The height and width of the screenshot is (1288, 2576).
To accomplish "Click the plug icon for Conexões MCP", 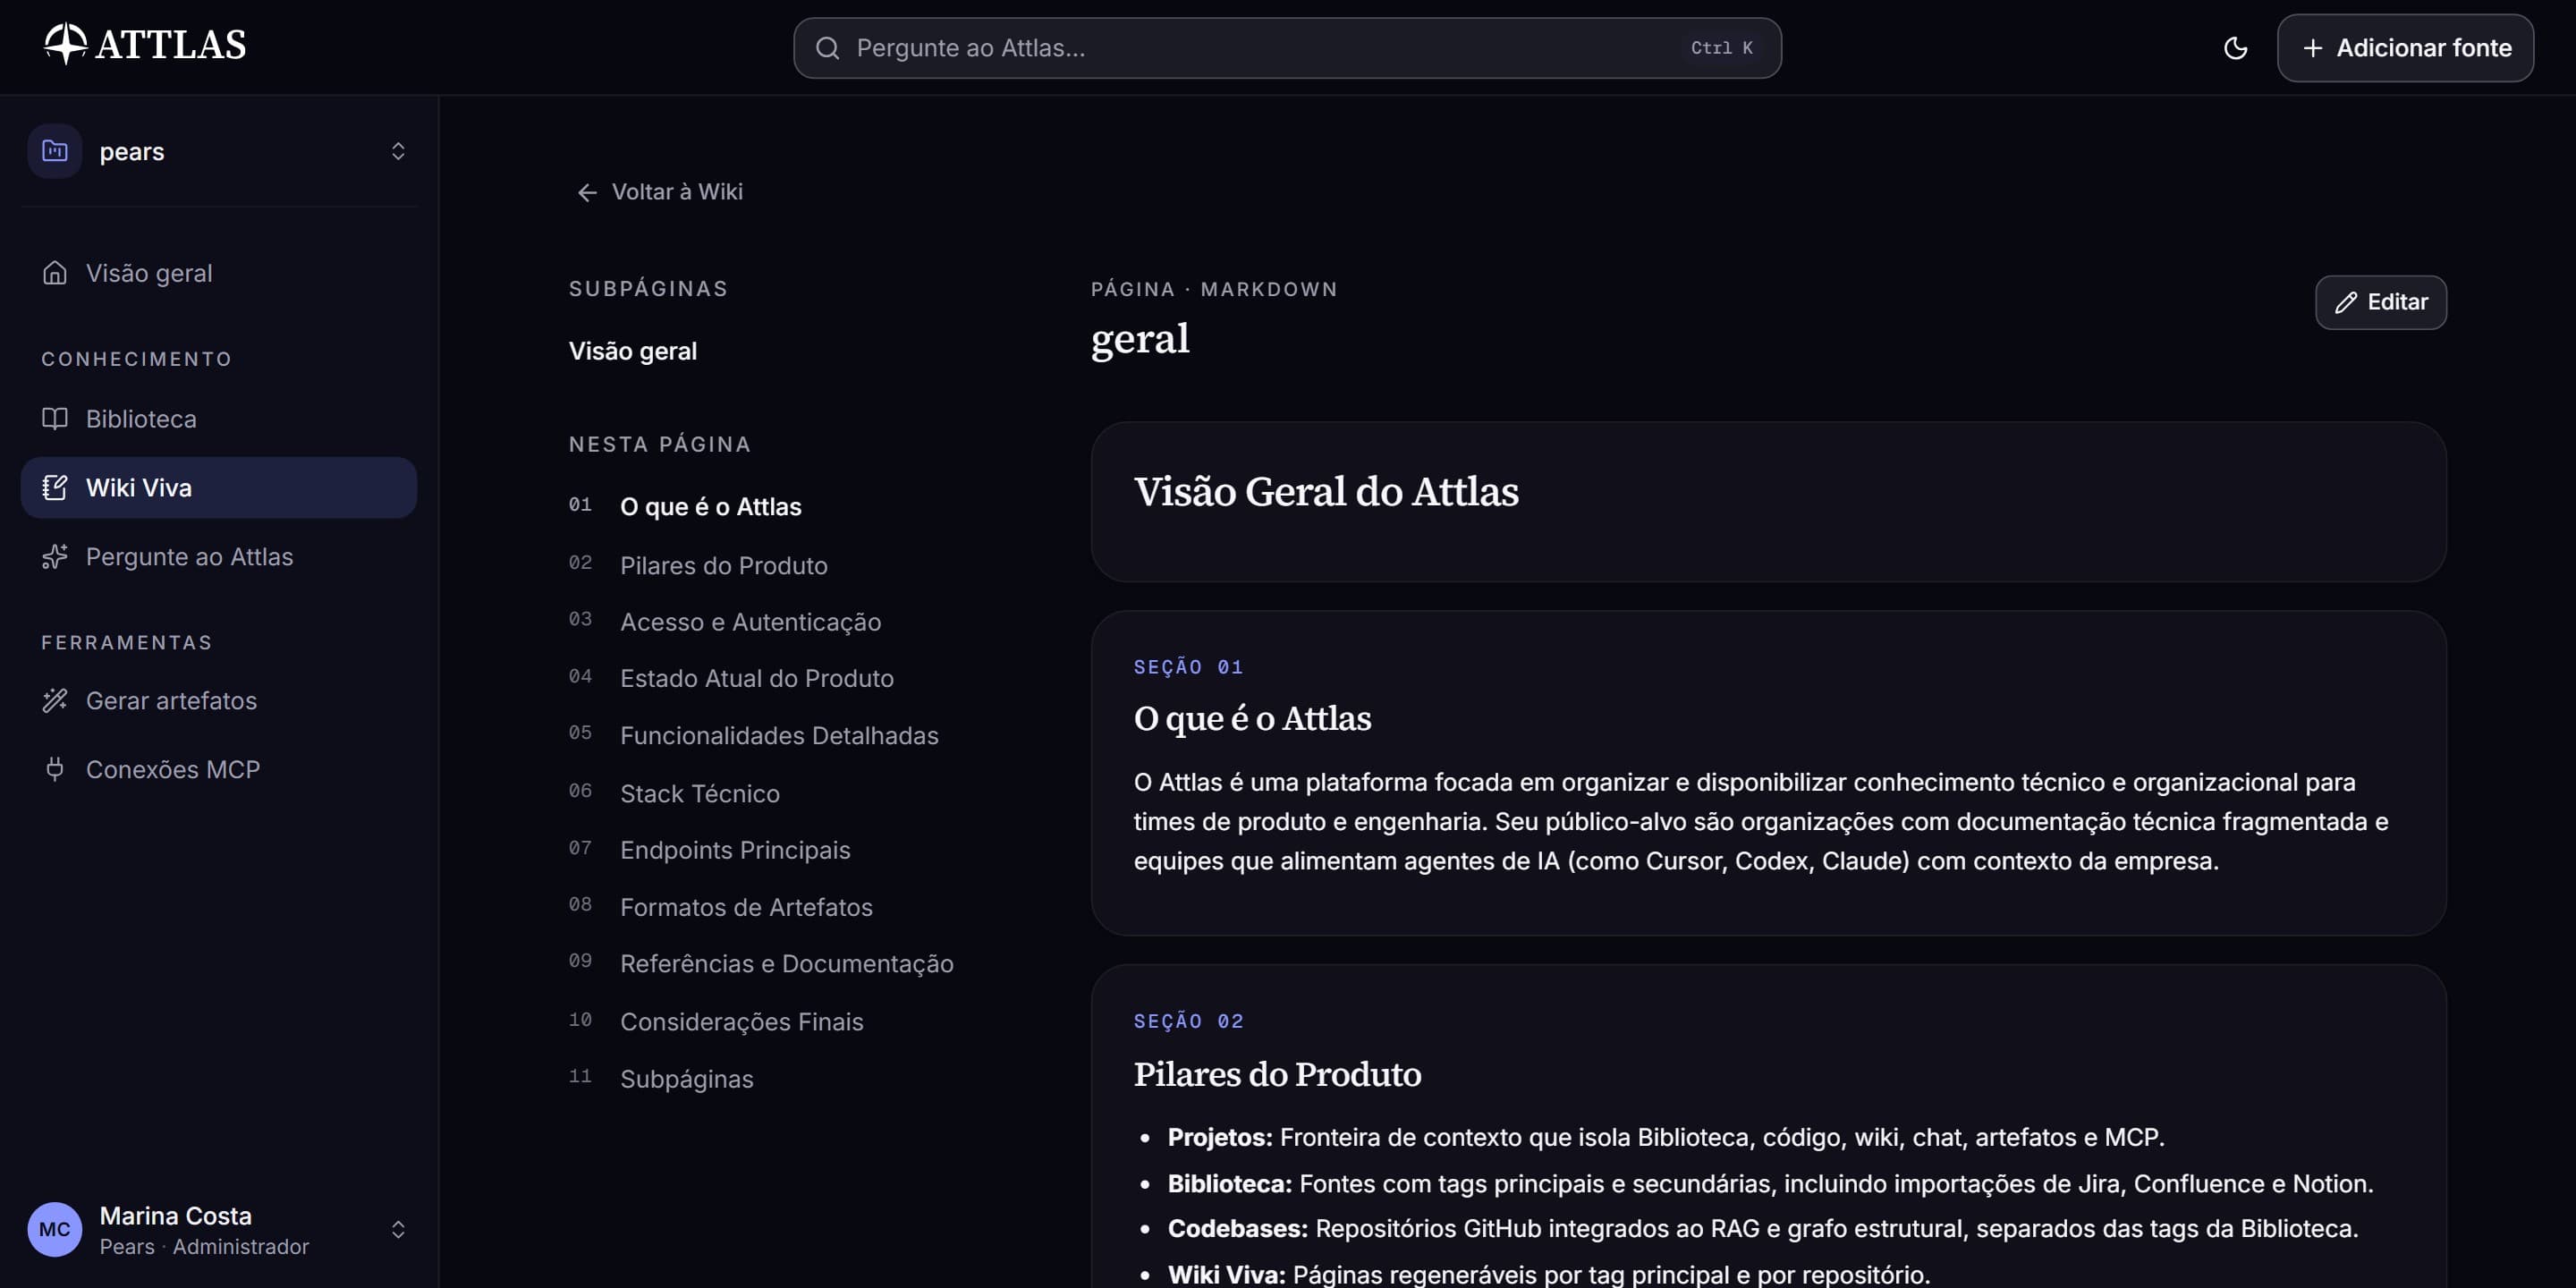I will tap(55, 769).
